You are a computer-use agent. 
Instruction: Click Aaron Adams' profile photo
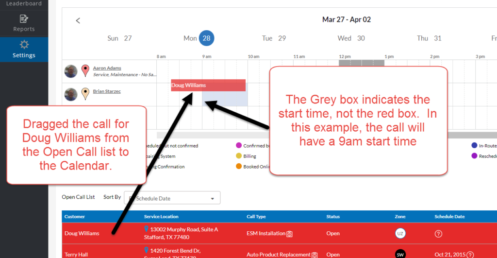pyautogui.click(x=71, y=71)
